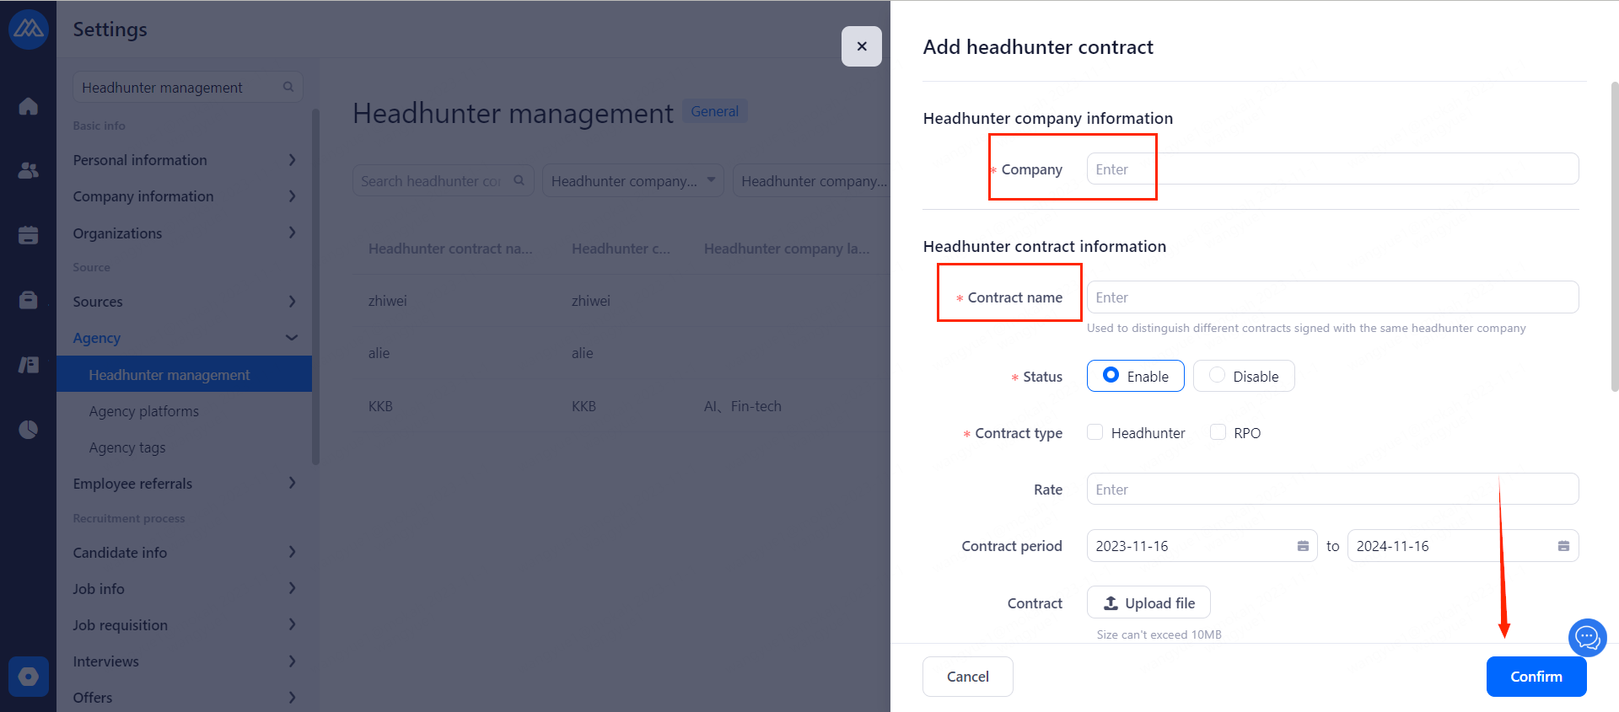Select the Disable status radio button
Viewport: 1619px width, 712px height.
pos(1217,375)
